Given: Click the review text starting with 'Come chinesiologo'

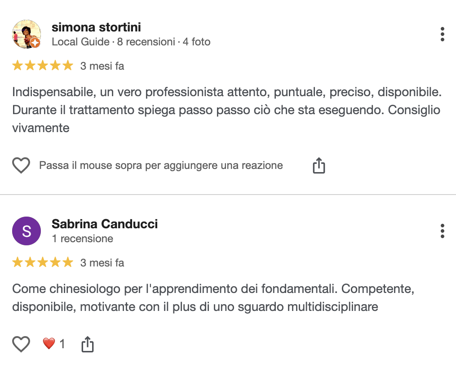Looking at the screenshot, I should click(x=213, y=298).
